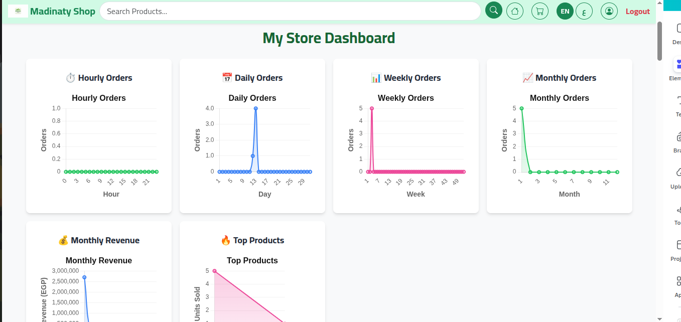Click the page's vertical scrollbar thumb
This screenshot has width=681, height=322.
click(660, 41)
